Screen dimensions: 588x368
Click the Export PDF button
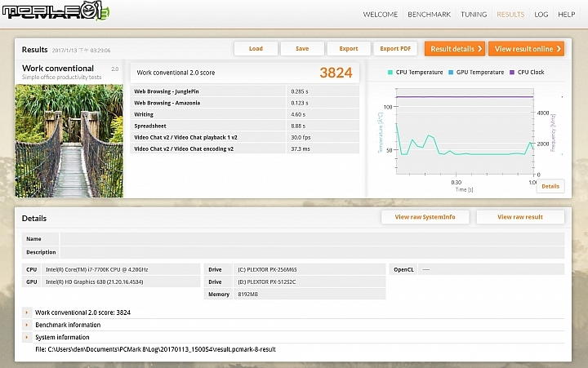pos(395,49)
